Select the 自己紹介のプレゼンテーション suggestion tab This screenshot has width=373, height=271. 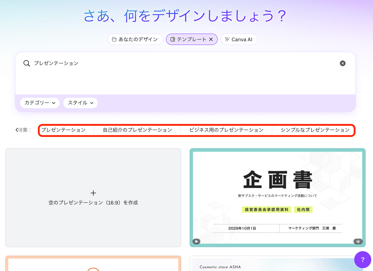[x=137, y=130]
